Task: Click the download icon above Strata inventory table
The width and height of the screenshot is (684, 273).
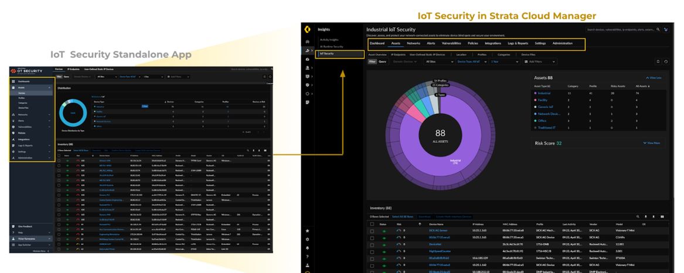Action: tap(646, 216)
